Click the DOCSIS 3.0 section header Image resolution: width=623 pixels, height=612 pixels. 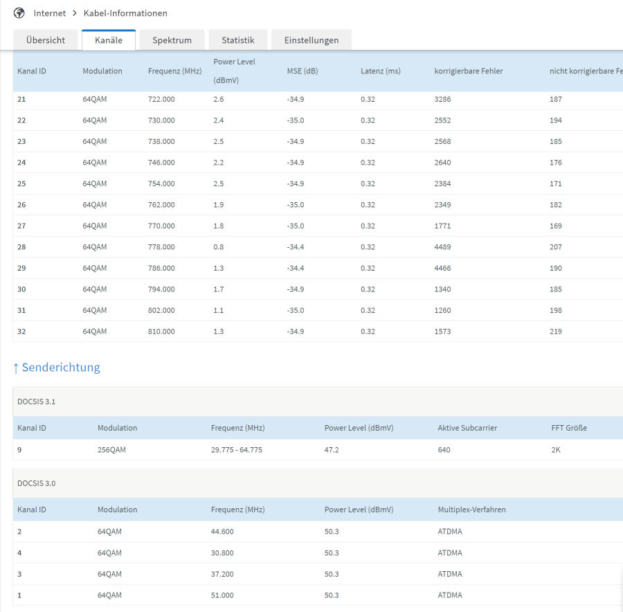37,483
